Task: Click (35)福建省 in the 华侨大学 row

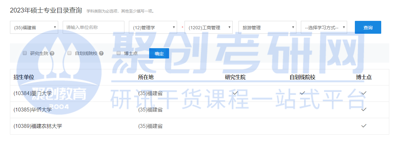Action: [x=150, y=110]
